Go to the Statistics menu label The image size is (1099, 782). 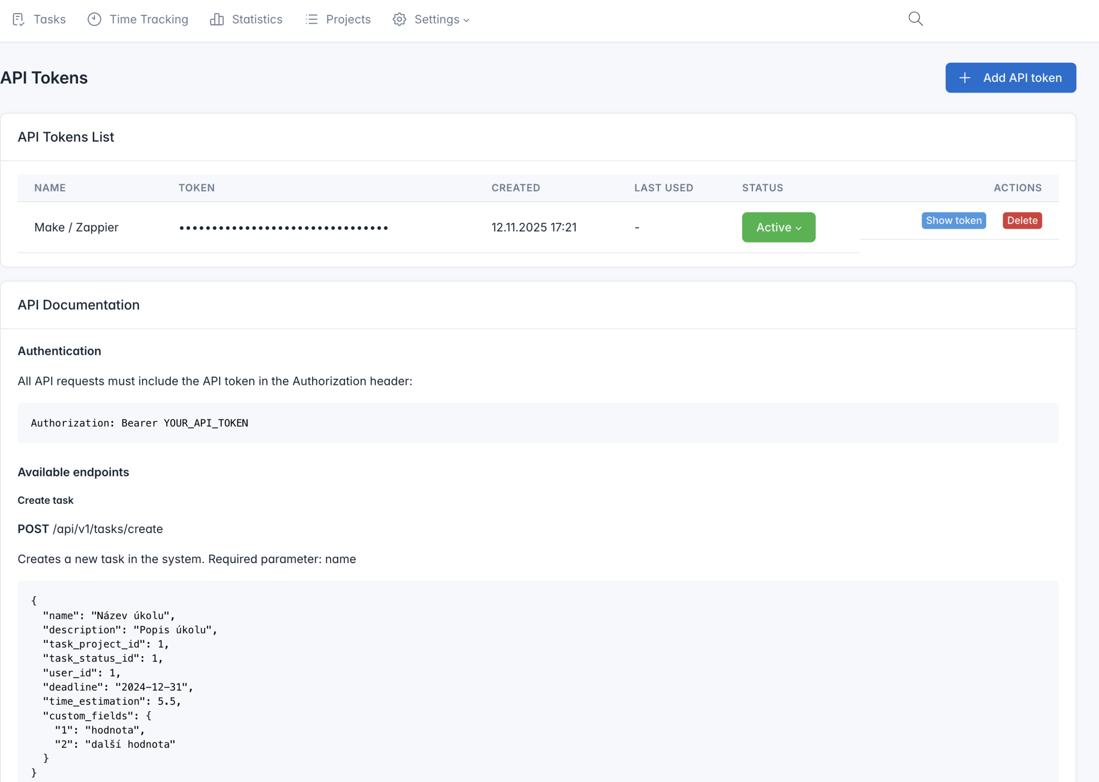click(257, 19)
